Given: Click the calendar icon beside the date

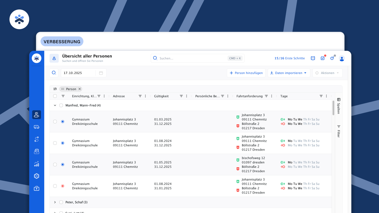Looking at the screenshot, I should click(x=101, y=73).
